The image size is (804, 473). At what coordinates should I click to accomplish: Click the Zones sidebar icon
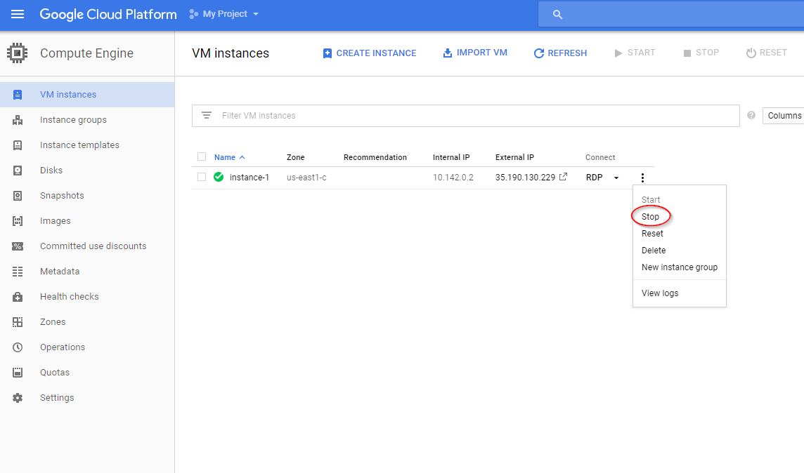point(18,322)
